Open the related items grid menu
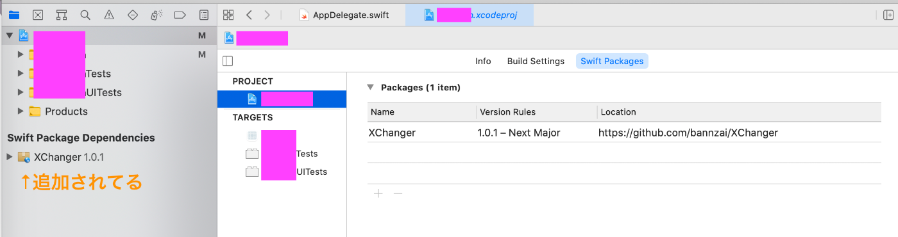Screen dimensions: 898x237 [x=228, y=15]
